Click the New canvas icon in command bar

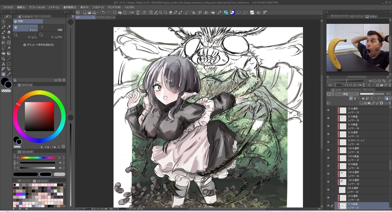85,12
